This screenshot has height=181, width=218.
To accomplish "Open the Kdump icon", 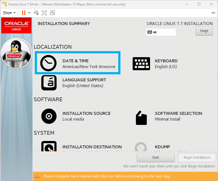I will (x=141, y=147).
